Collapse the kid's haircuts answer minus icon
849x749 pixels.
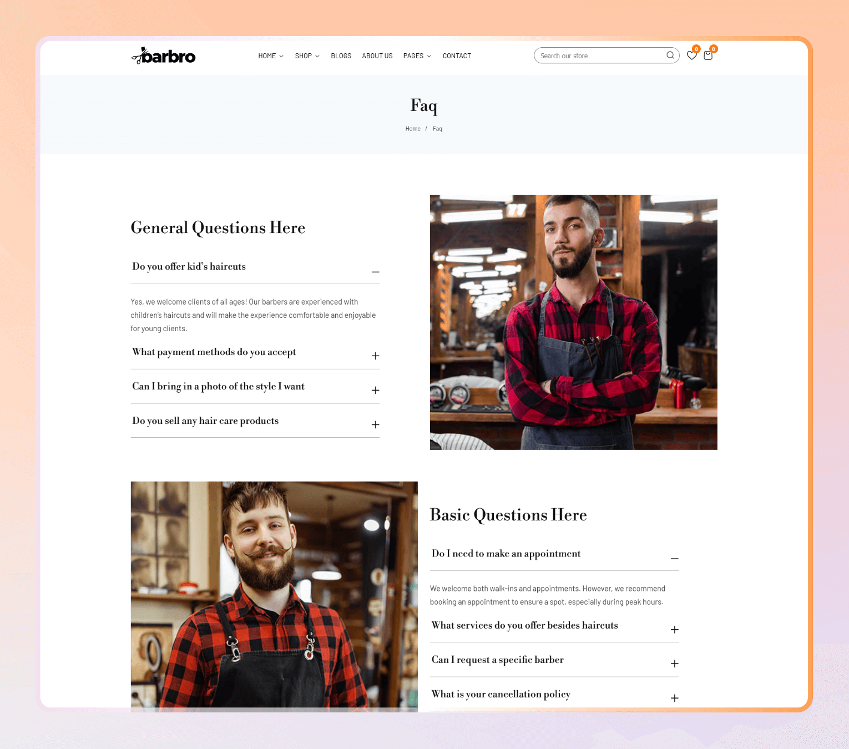click(376, 272)
